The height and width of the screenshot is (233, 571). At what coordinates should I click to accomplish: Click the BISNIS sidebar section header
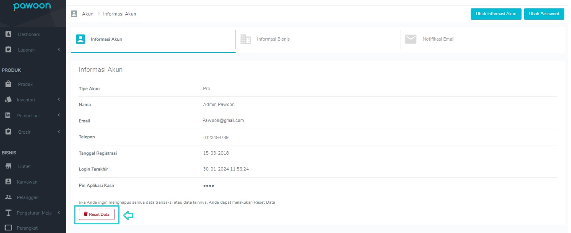(x=9, y=153)
